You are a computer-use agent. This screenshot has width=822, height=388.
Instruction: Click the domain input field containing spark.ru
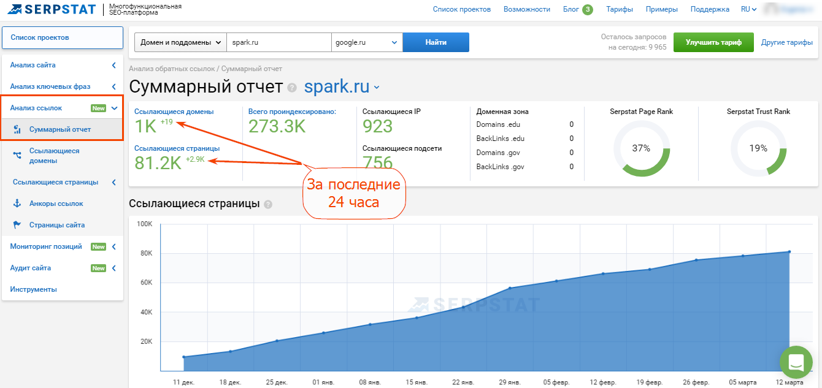[x=279, y=42]
